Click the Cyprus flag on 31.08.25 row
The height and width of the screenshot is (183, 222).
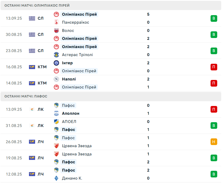tap(32, 126)
